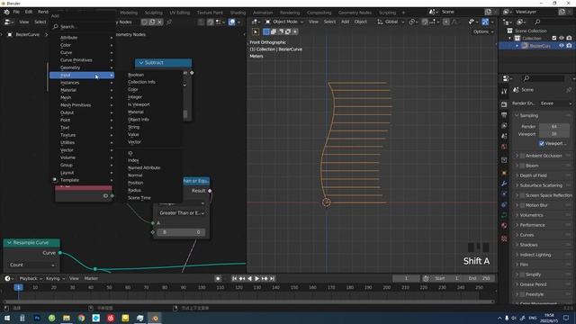Choose the extend-selection mode icon
This screenshot has width=576, height=324.
click(274, 32)
